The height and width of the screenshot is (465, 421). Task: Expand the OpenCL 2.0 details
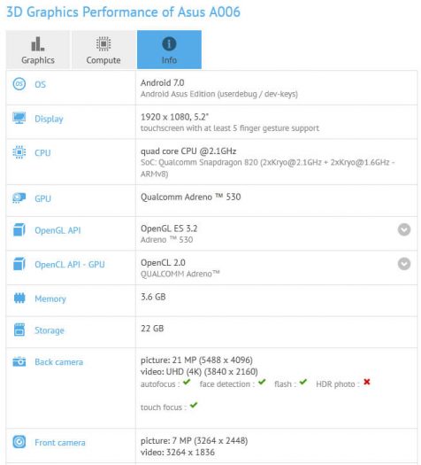(x=404, y=264)
